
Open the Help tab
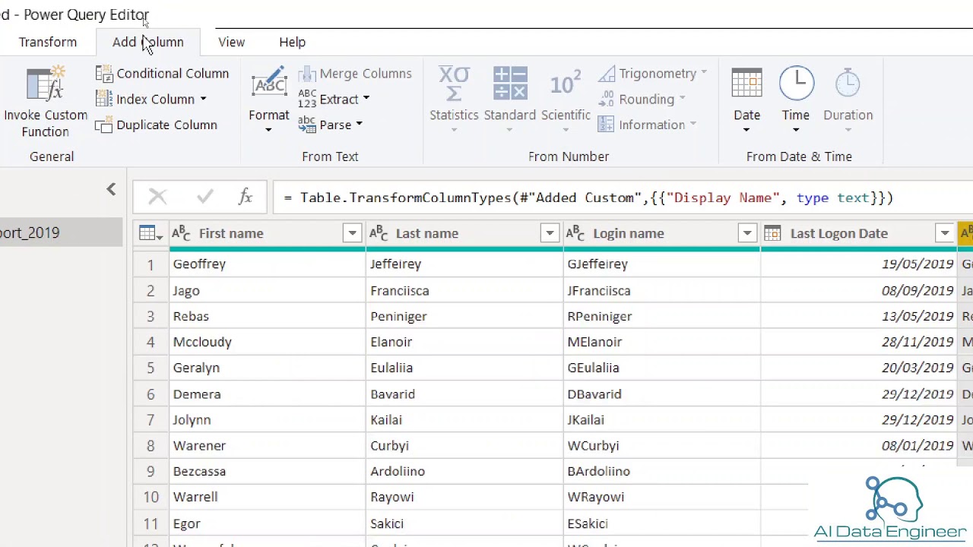tap(292, 43)
